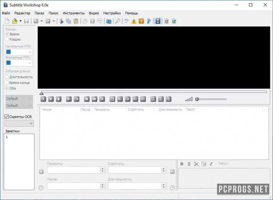The image size is (273, 200).
Task: Click the Fast forward playback button
Action: tap(94, 99)
